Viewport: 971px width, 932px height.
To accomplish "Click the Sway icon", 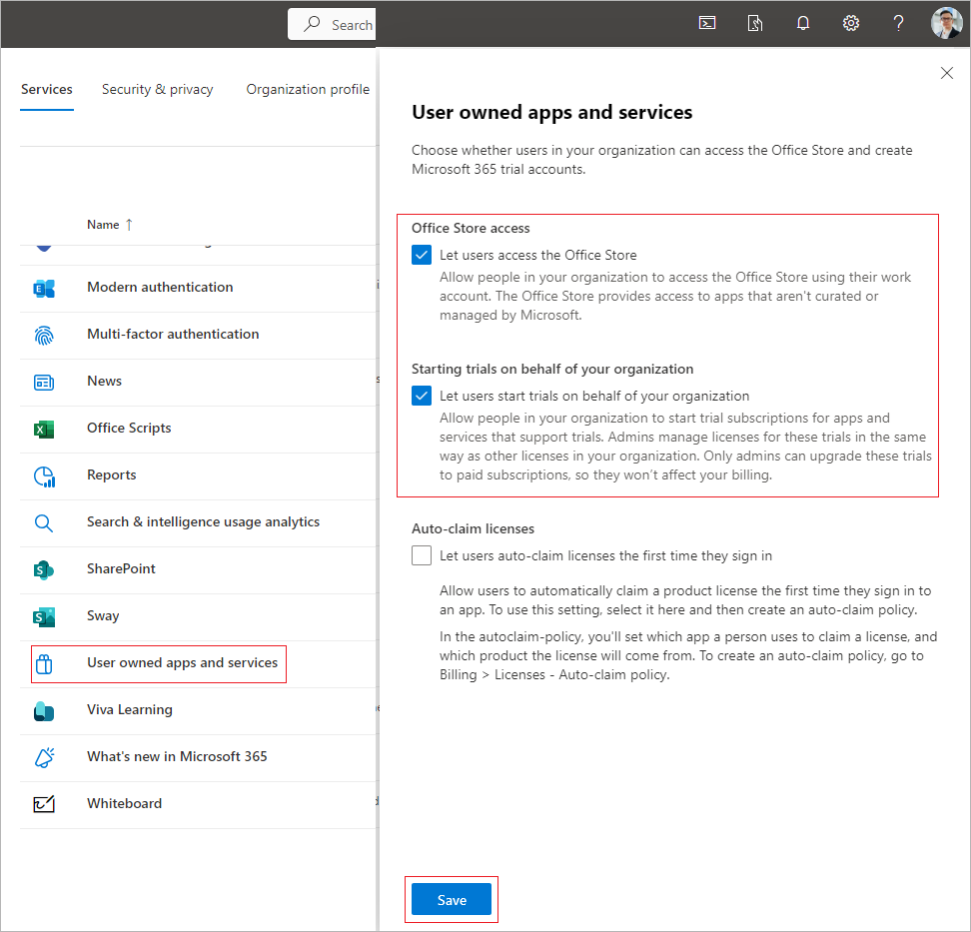I will coord(44,616).
